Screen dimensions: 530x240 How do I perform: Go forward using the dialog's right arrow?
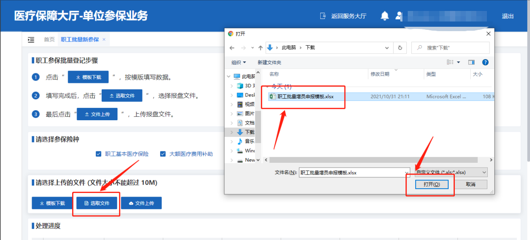coord(243,47)
